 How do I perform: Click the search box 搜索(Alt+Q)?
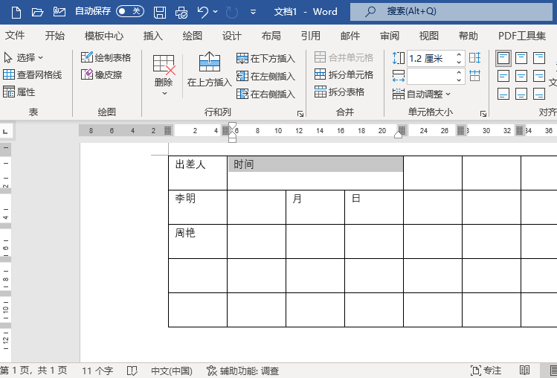click(x=451, y=11)
